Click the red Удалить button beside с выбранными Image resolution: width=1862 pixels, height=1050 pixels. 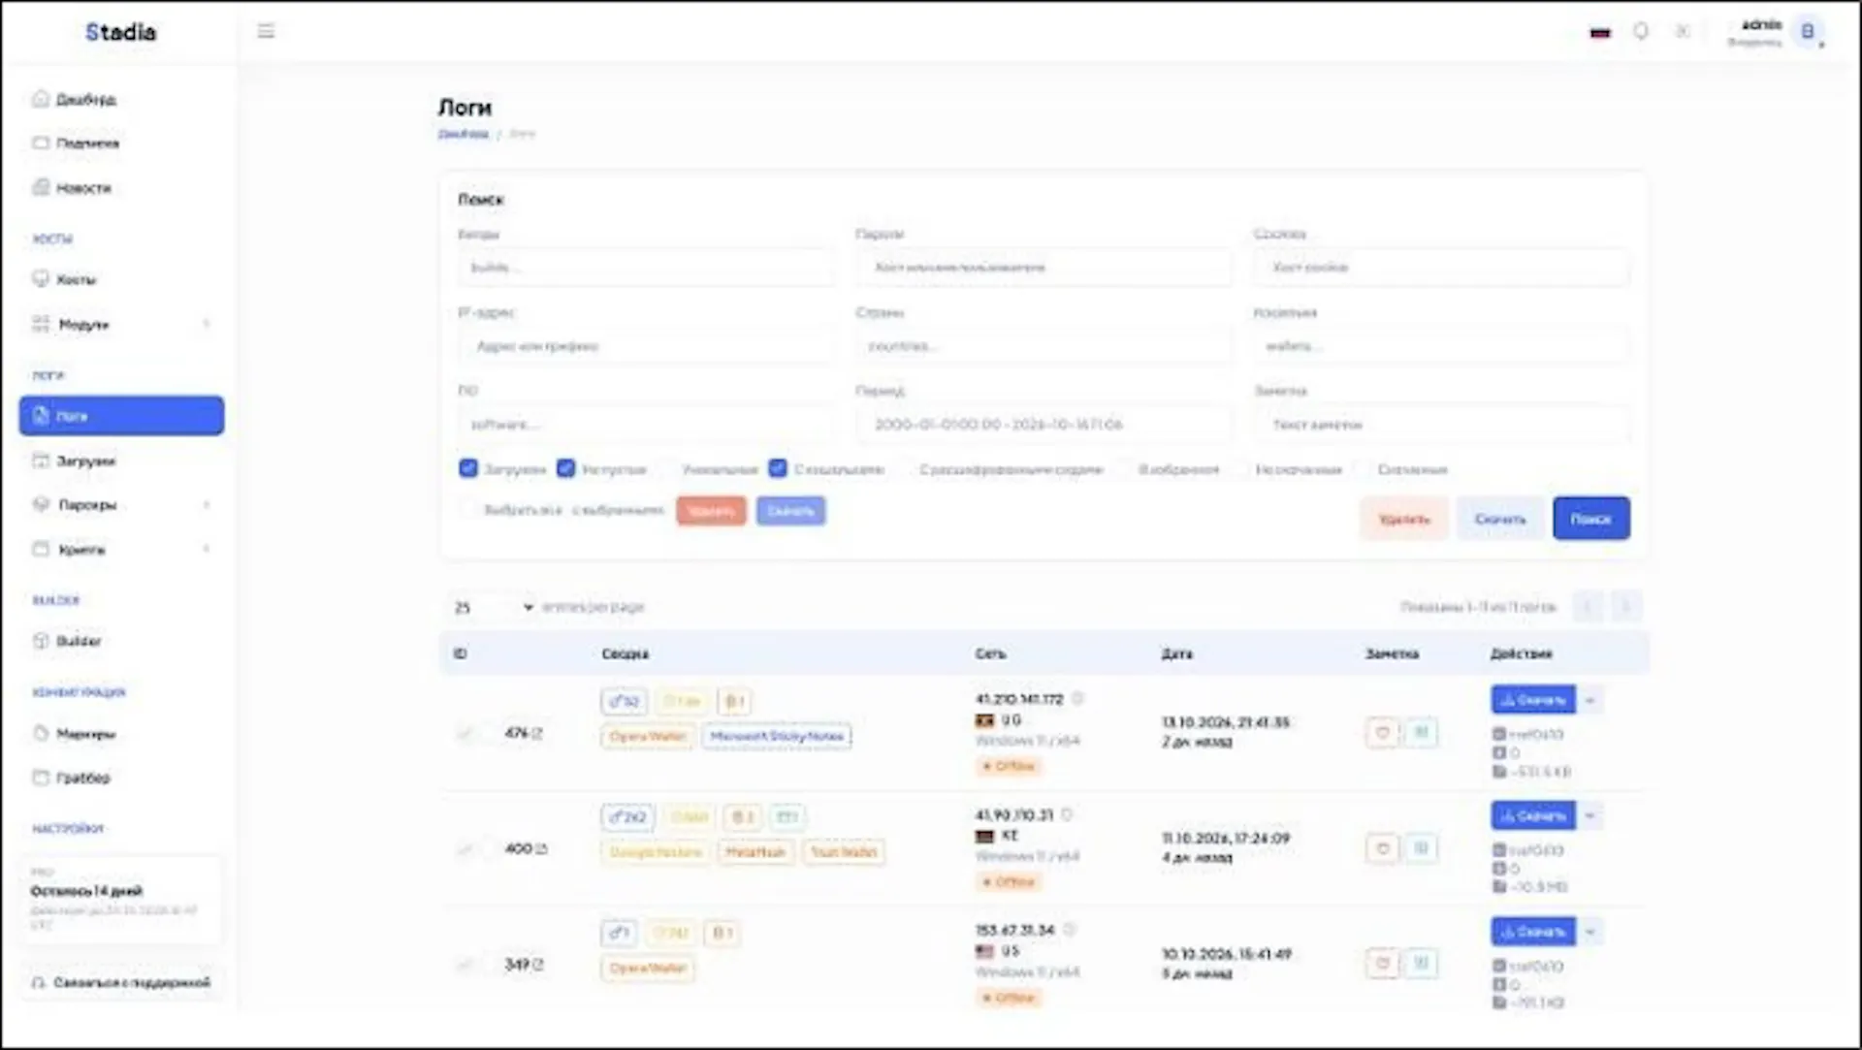(x=711, y=511)
